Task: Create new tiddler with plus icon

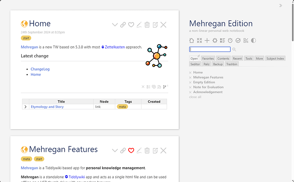Action: click(207, 40)
